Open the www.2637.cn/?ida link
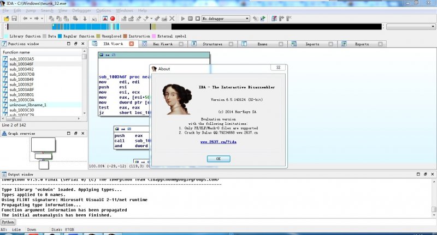 (x=218, y=142)
